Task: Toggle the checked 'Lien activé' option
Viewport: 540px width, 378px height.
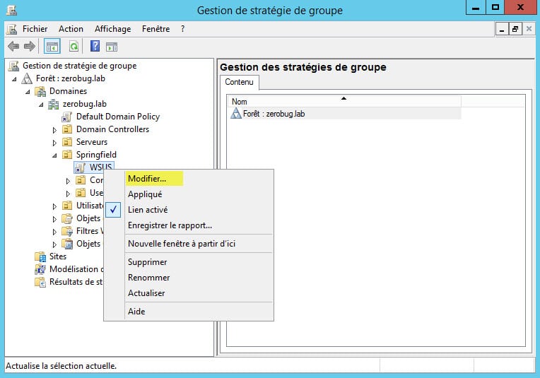Action: click(x=147, y=210)
